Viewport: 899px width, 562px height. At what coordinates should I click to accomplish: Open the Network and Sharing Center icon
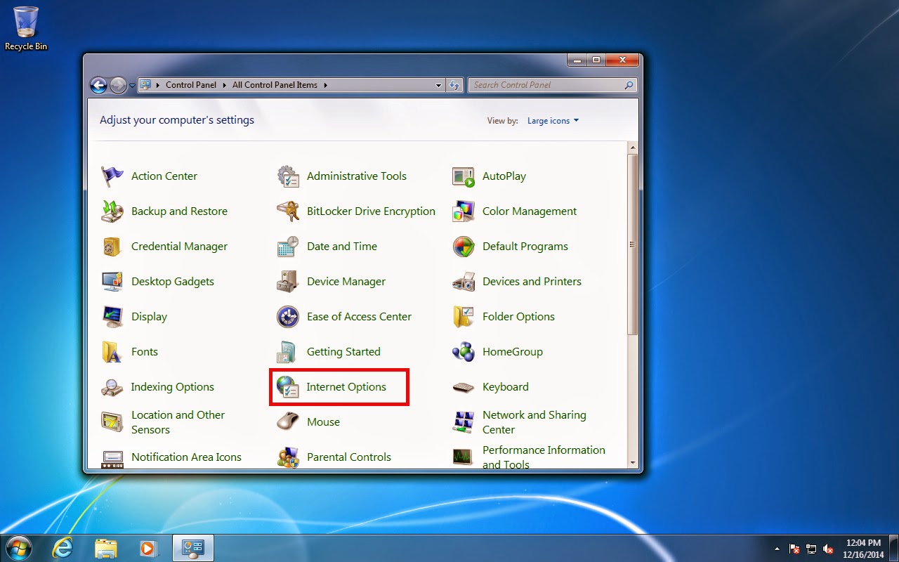pyautogui.click(x=464, y=422)
